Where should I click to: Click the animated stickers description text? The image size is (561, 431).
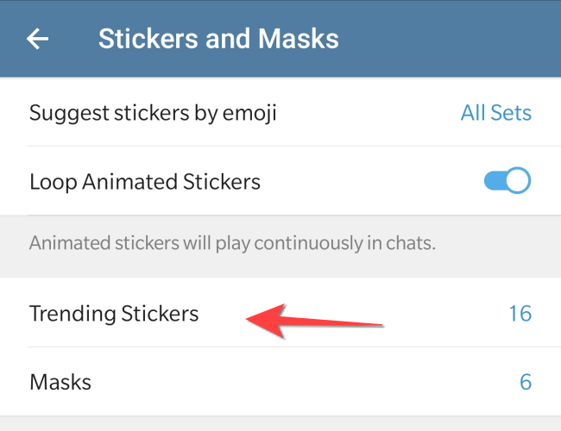pyautogui.click(x=232, y=243)
